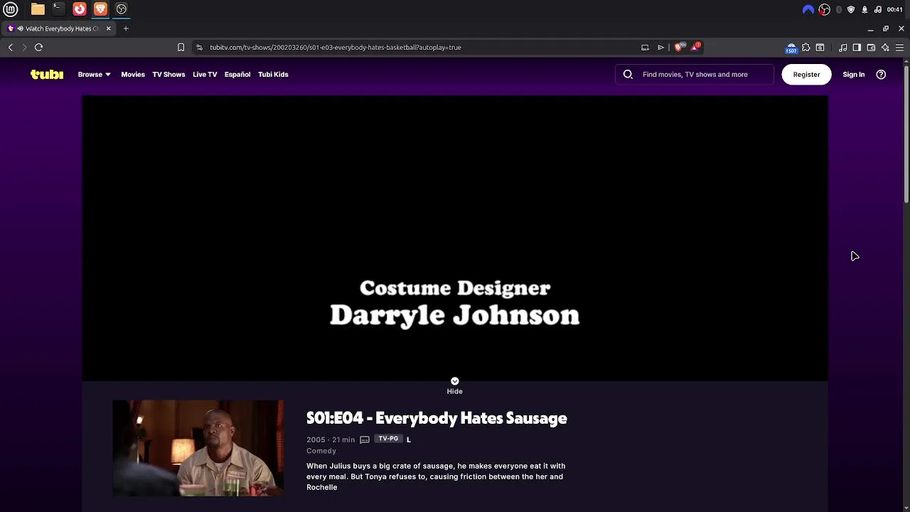Go back with the browser back arrow

tap(11, 47)
